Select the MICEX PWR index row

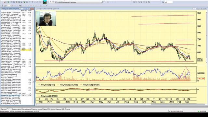[16, 81]
